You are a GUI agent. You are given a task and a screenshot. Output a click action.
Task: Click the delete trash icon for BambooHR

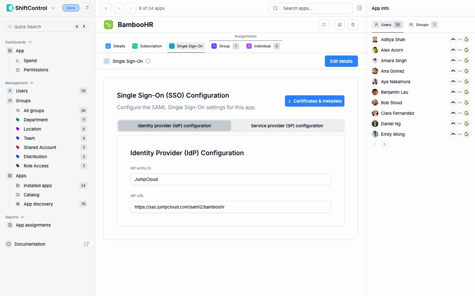coord(353,25)
